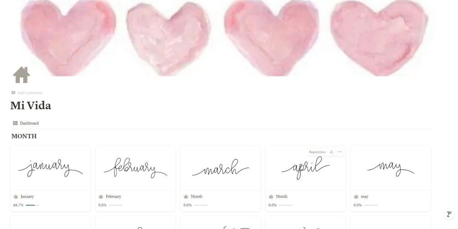458x229 pixels.
Task: Open the three-dots menu on April card
Action: point(340,152)
